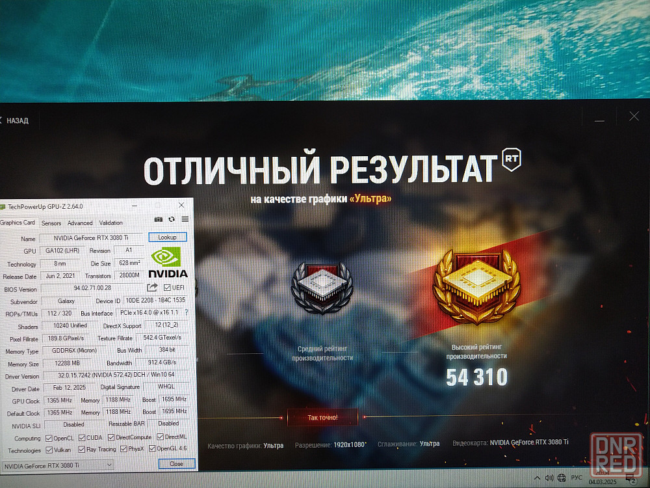650x488 pixels.
Task: Toggle the PhysX checkbox
Action: (x=123, y=449)
